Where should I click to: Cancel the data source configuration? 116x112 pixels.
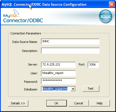(x=79, y=103)
